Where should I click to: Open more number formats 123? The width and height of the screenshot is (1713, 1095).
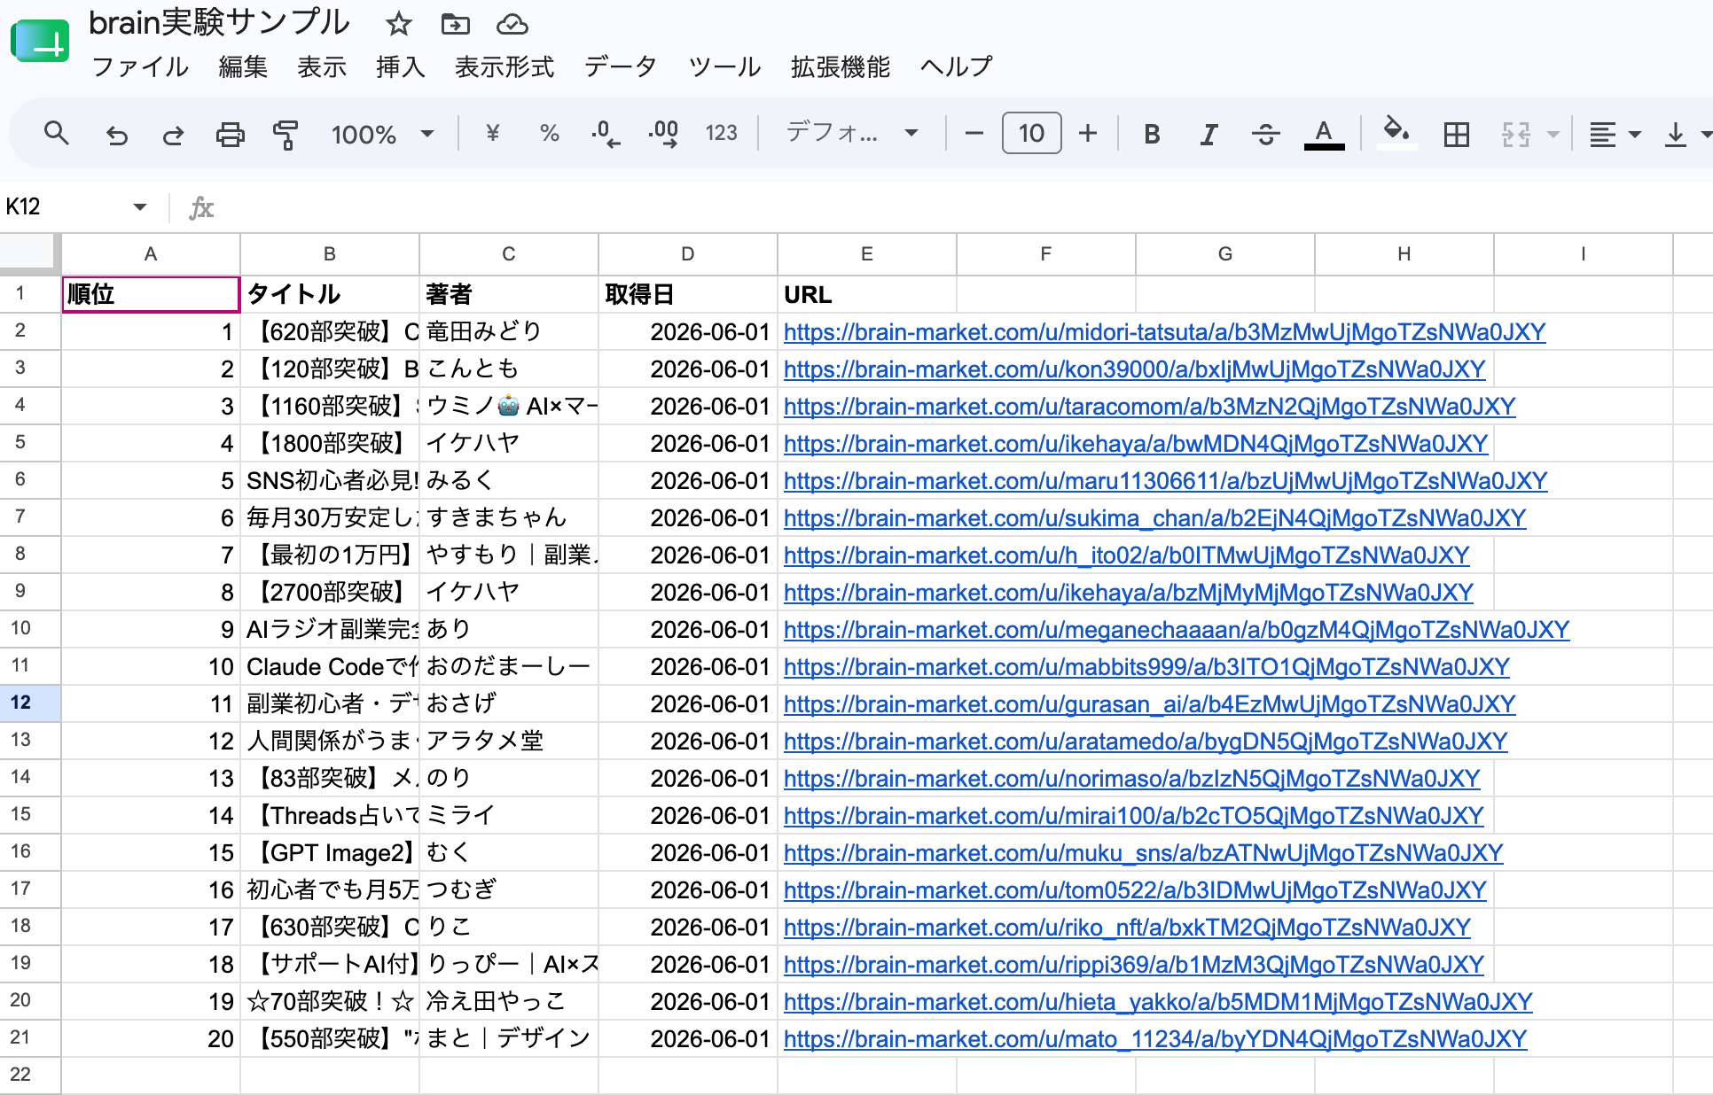coord(722,134)
